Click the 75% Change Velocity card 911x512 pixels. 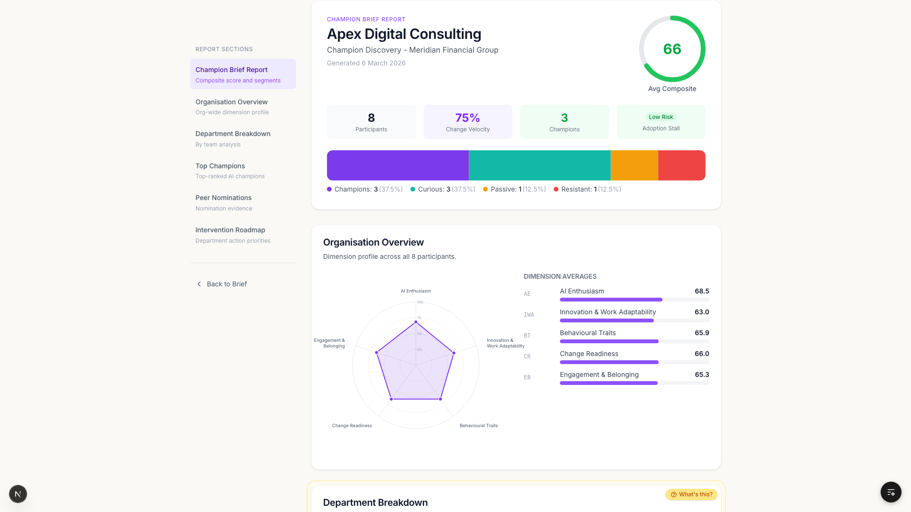(468, 122)
